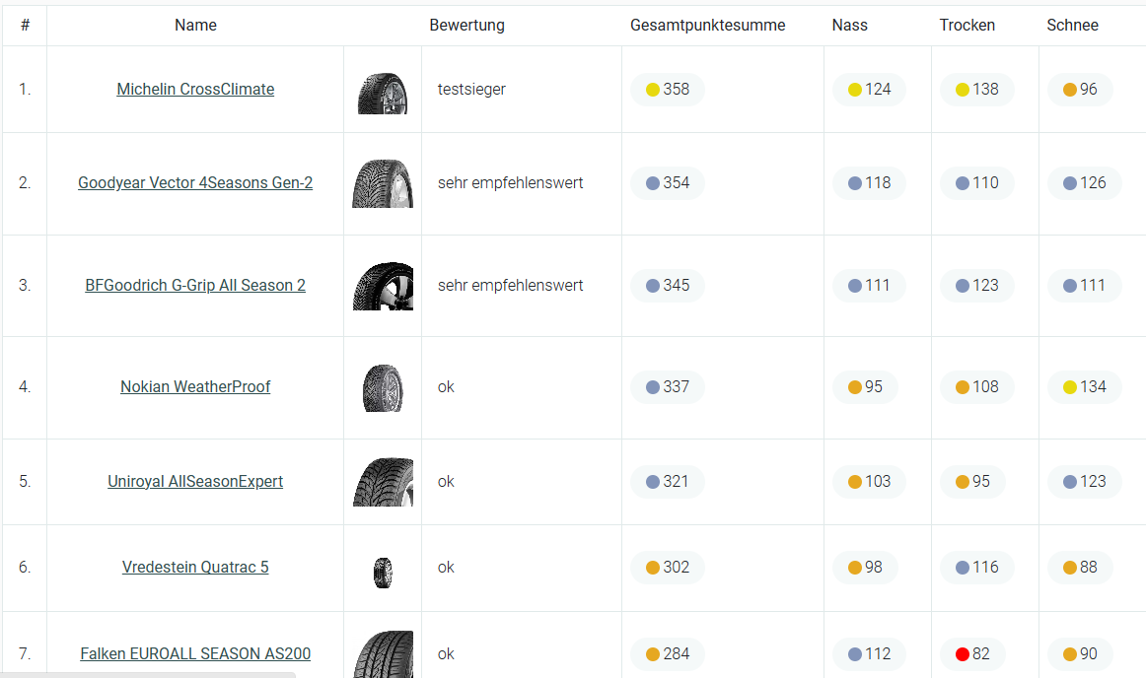Click the horizontal scrollbar at the bottom

tap(148, 675)
